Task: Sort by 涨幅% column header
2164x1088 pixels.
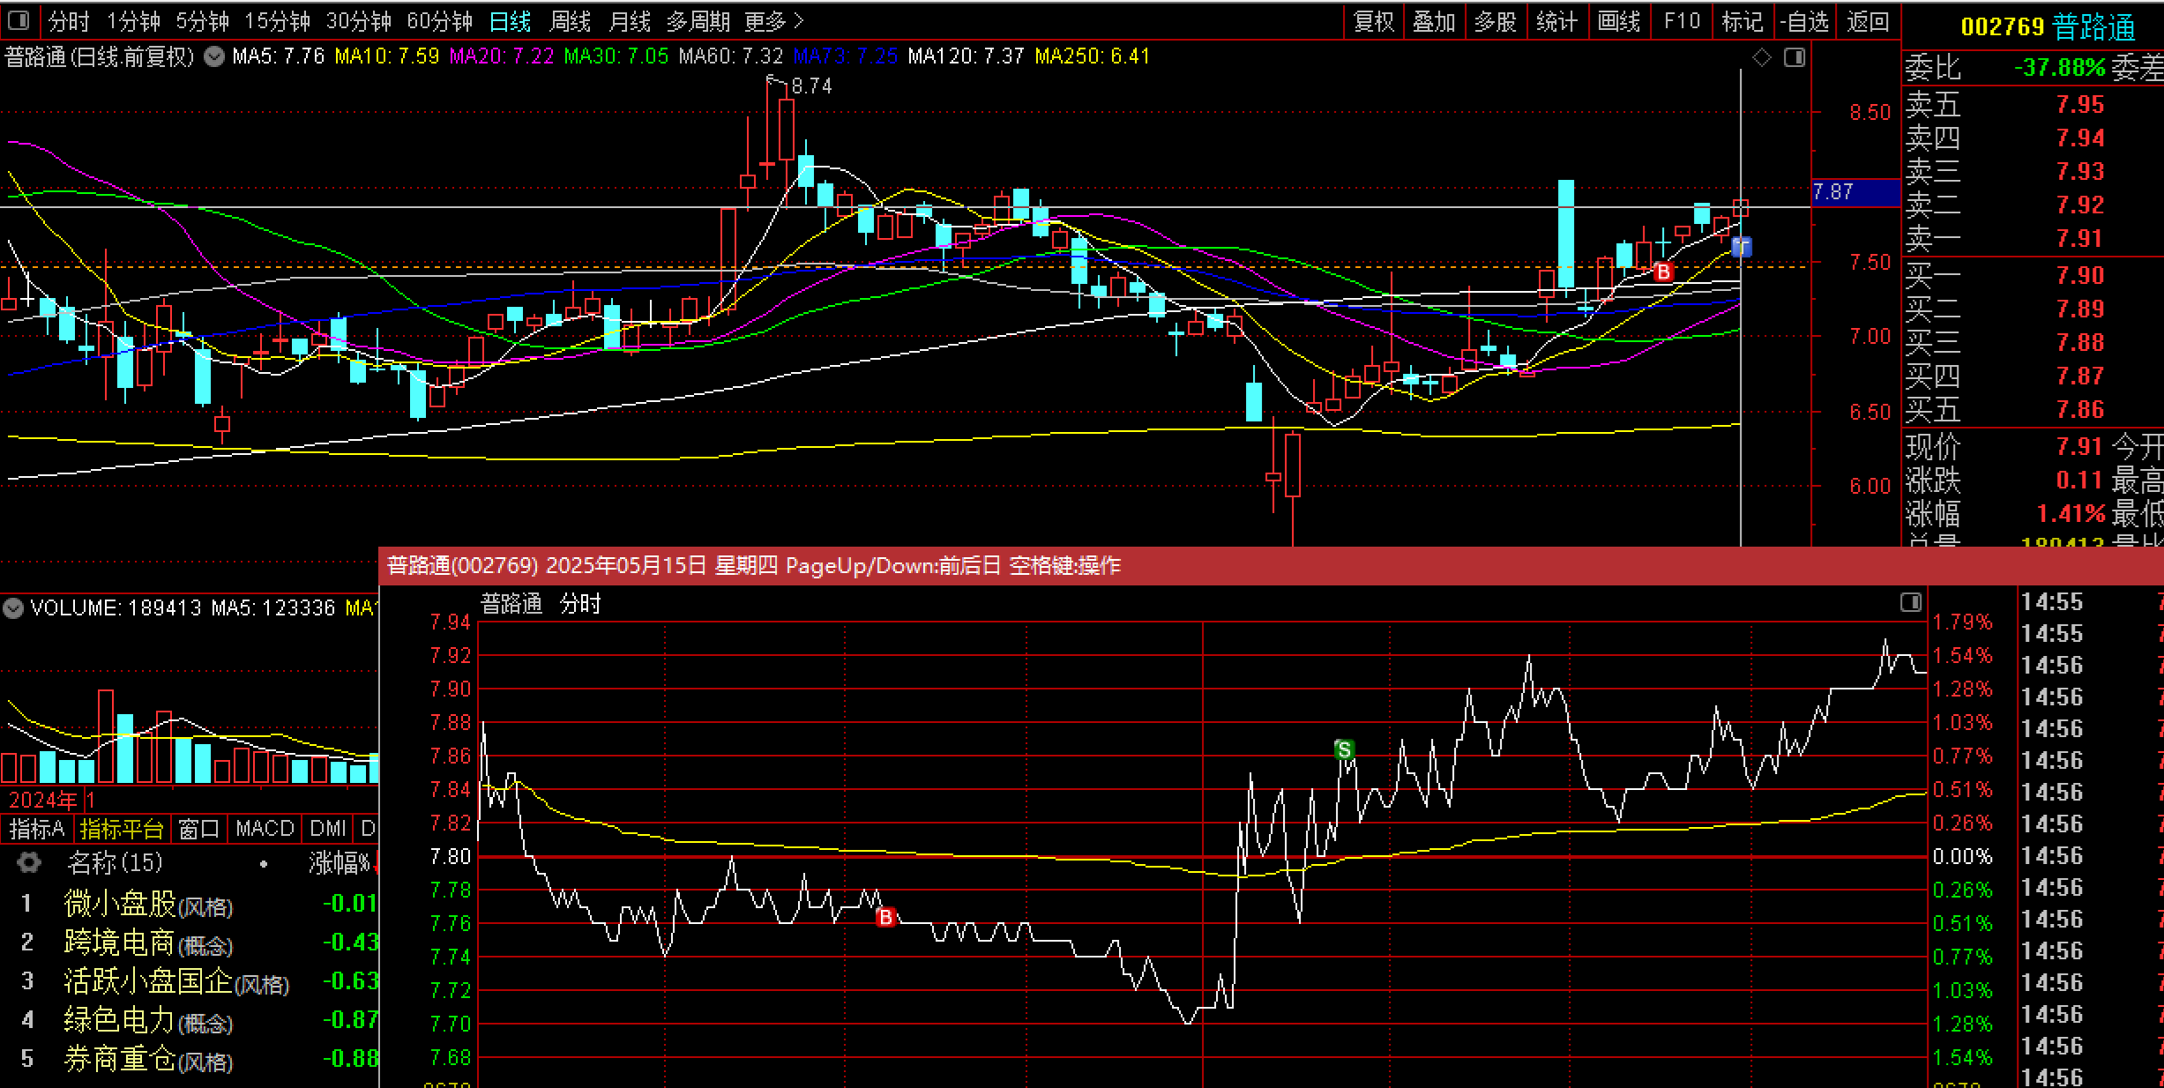Action: coord(340,862)
